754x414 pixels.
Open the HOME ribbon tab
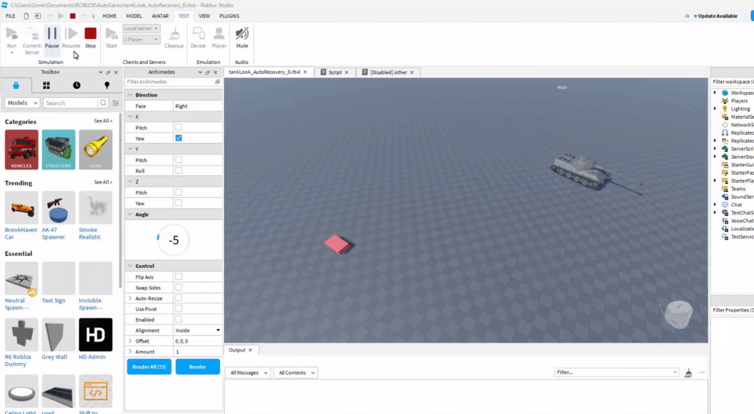click(x=109, y=16)
